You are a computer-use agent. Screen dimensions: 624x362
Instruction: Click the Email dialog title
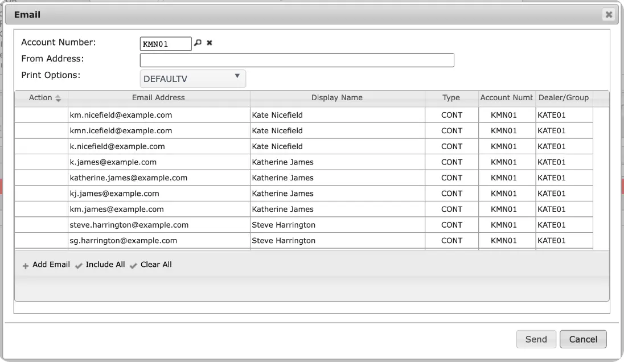coord(27,15)
